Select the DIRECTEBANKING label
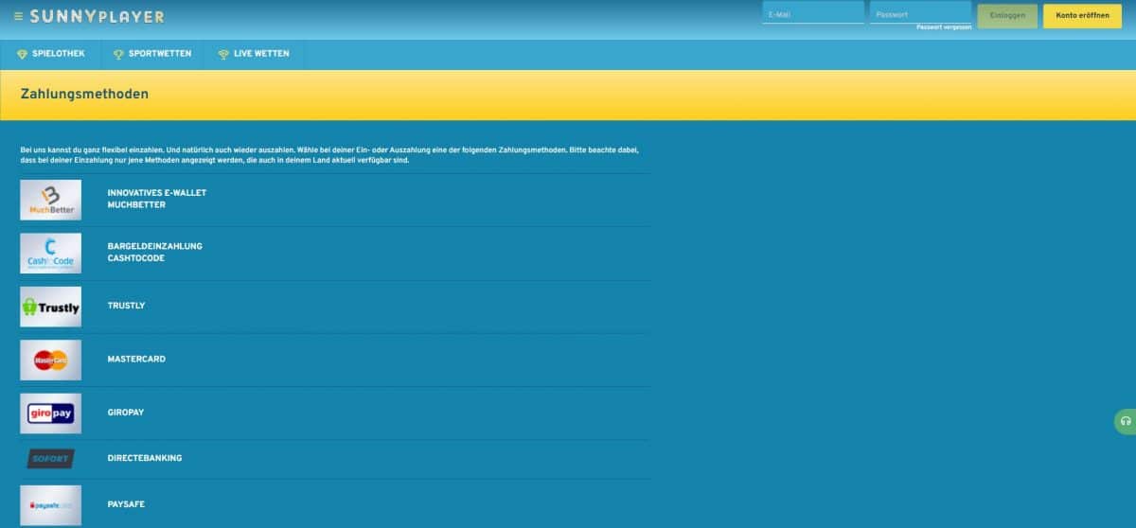1136x528 pixels. pyautogui.click(x=145, y=458)
